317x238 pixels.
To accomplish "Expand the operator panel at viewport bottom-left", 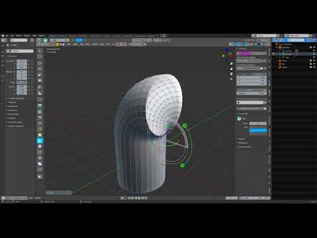I will click(x=59, y=193).
